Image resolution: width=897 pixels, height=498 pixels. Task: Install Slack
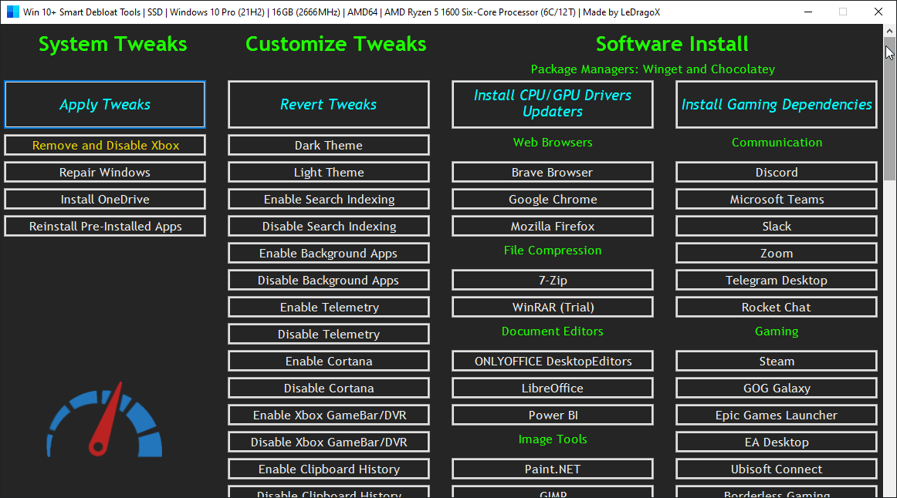[777, 226]
